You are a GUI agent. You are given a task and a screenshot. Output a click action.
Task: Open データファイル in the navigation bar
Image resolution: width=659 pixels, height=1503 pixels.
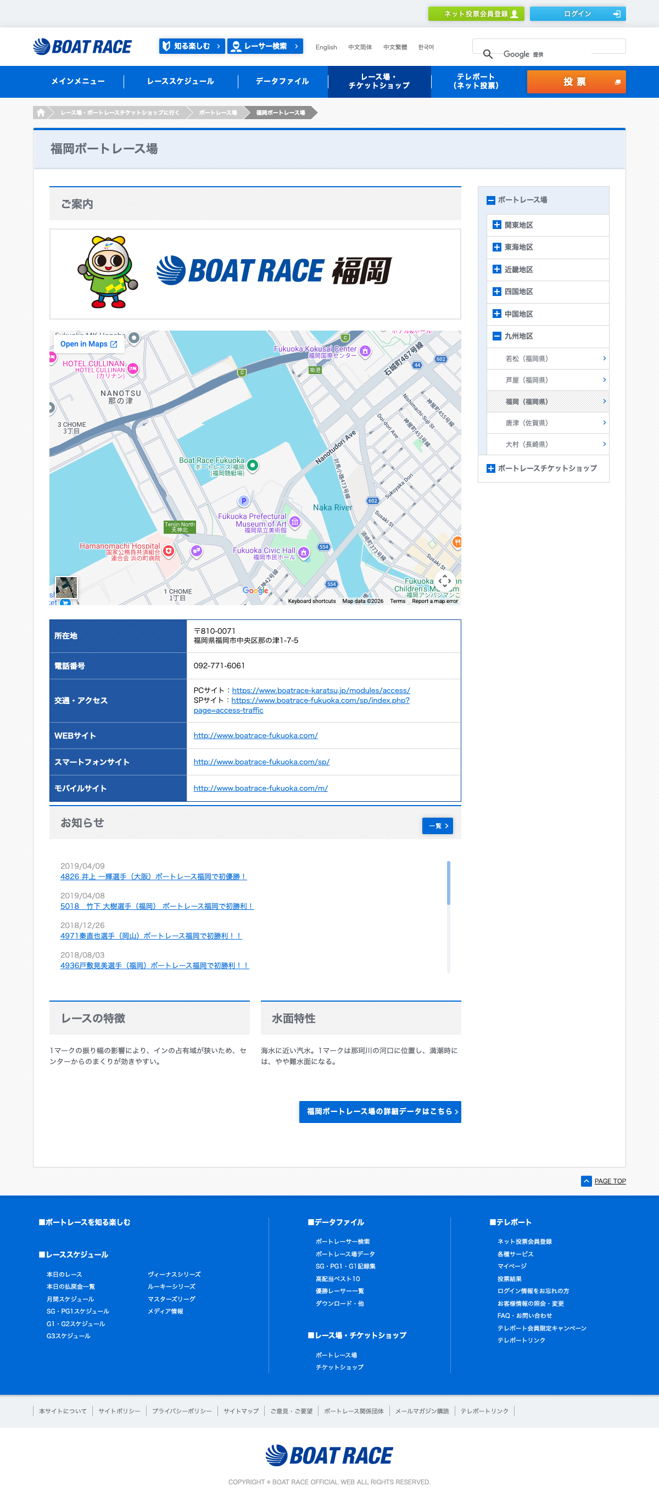(x=282, y=81)
